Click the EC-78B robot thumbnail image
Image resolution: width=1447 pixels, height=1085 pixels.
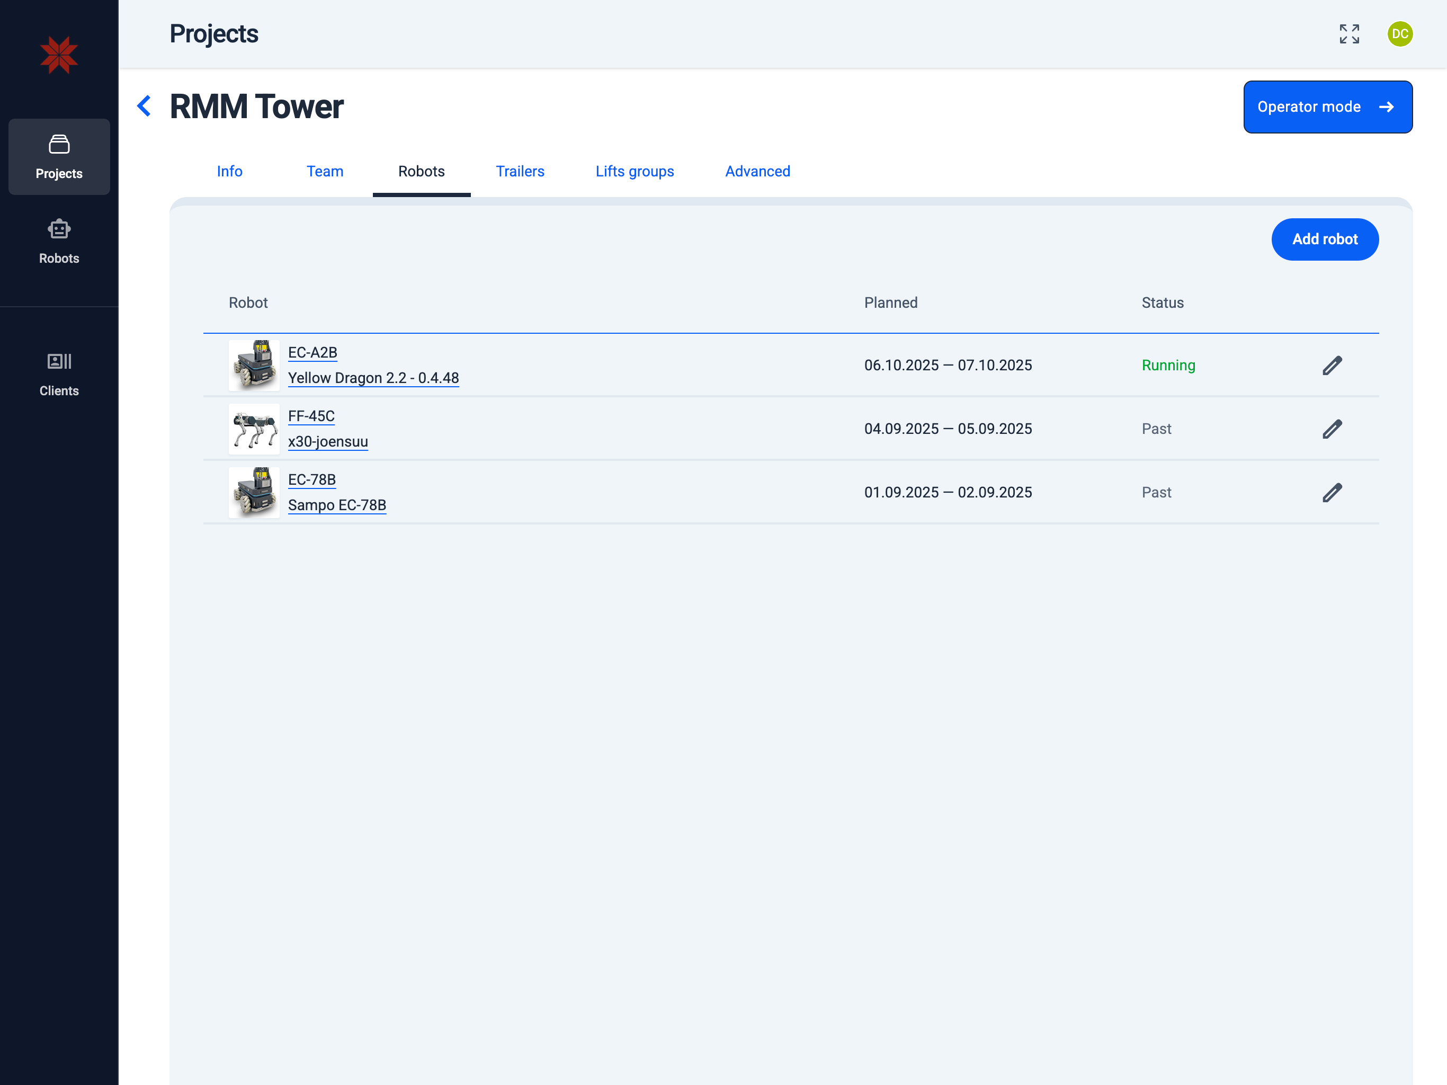click(x=254, y=492)
